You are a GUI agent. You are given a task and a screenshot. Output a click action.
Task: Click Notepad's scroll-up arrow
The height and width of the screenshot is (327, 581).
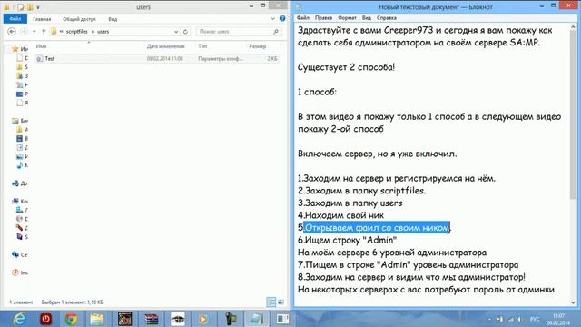[573, 27]
